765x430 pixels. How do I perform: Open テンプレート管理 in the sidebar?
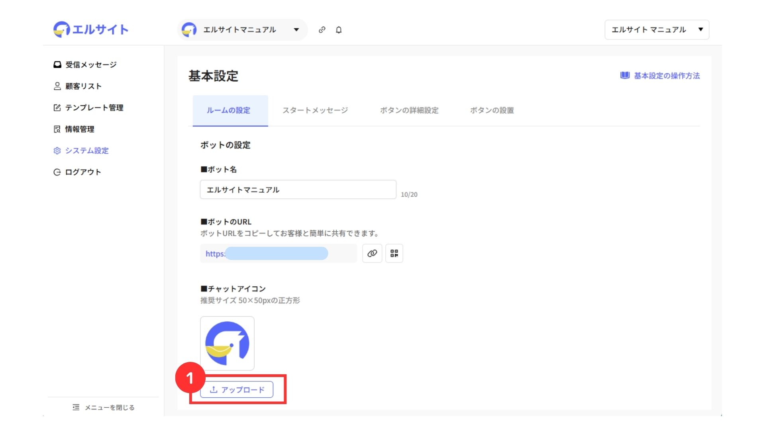click(94, 107)
